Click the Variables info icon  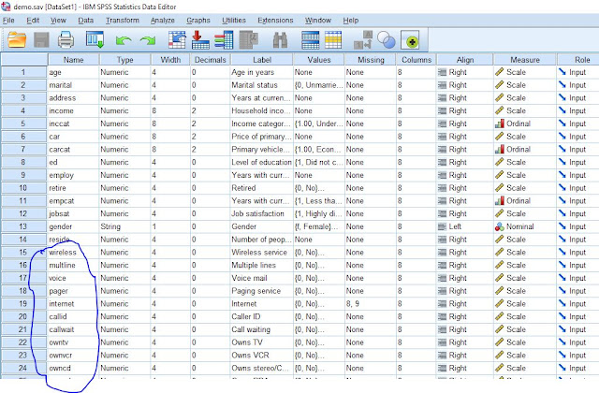pos(224,39)
